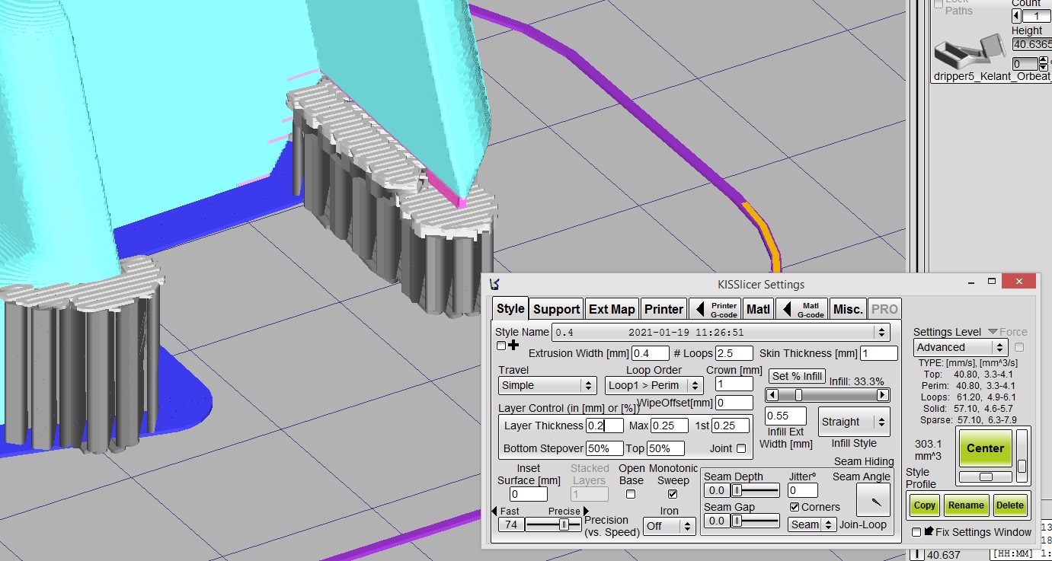Image resolution: width=1052 pixels, height=561 pixels.
Task: Click the Count decrease arrow
Action: (1016, 16)
